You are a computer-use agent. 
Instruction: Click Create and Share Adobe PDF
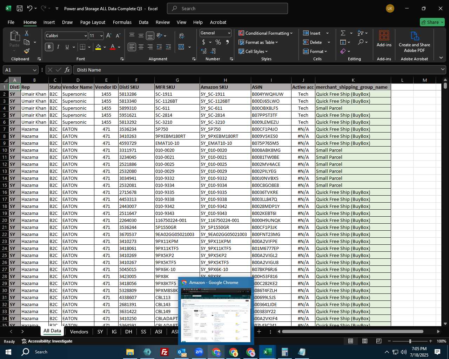tap(414, 41)
